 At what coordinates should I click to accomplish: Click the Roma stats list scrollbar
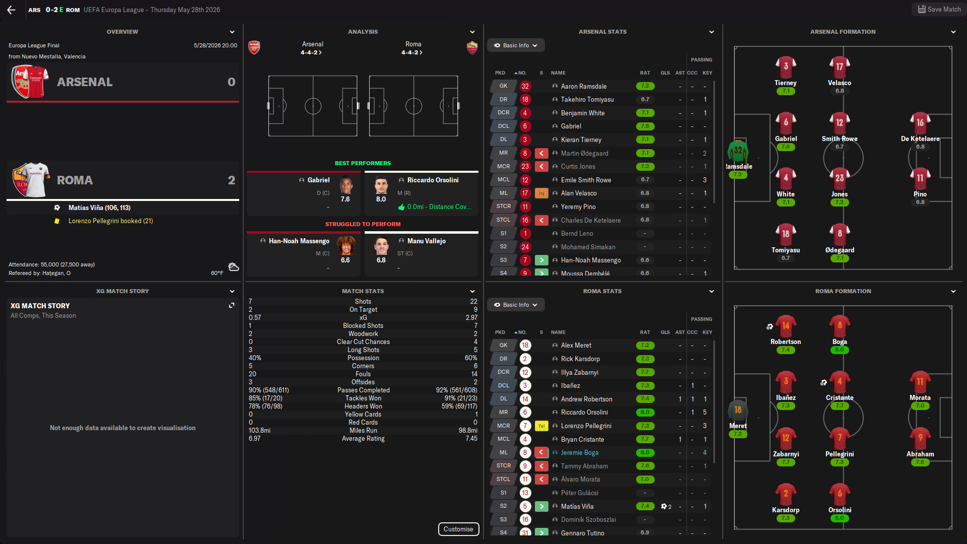(x=714, y=401)
